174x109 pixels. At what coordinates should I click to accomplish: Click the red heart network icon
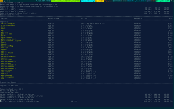tap(105, 1)
